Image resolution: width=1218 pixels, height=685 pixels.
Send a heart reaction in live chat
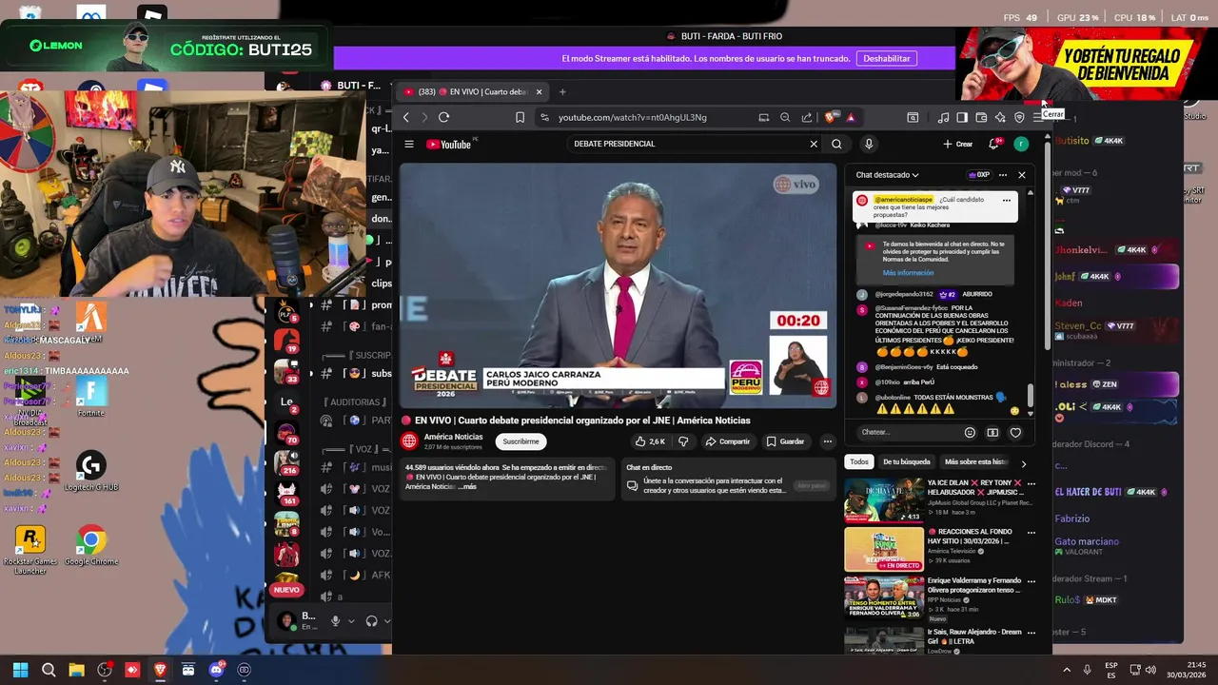point(1015,432)
